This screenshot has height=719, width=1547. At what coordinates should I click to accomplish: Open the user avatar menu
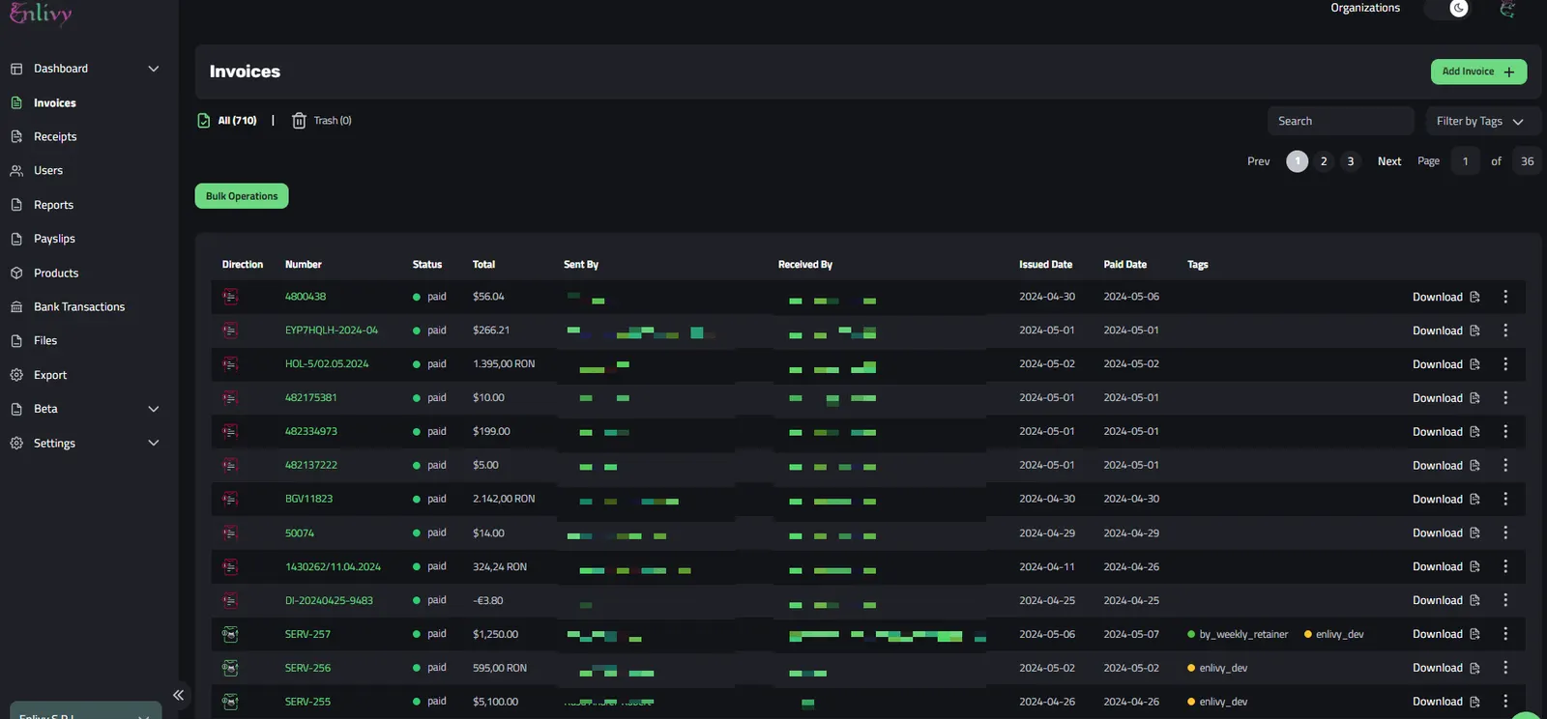pos(1507,9)
